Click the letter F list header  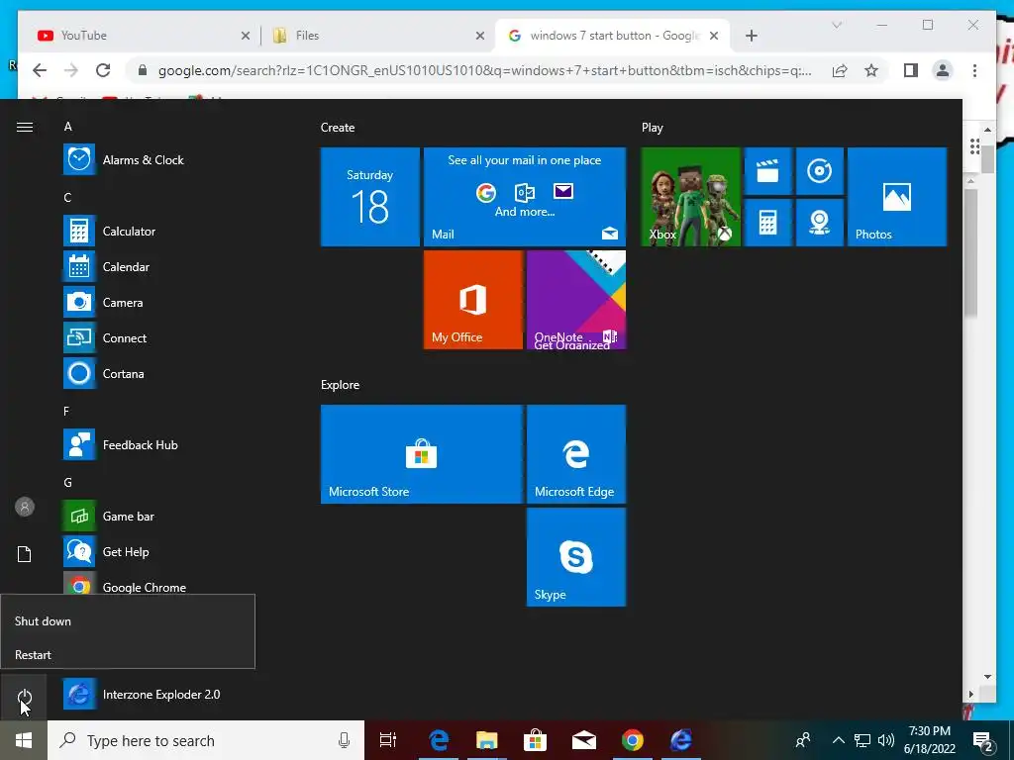point(66,411)
